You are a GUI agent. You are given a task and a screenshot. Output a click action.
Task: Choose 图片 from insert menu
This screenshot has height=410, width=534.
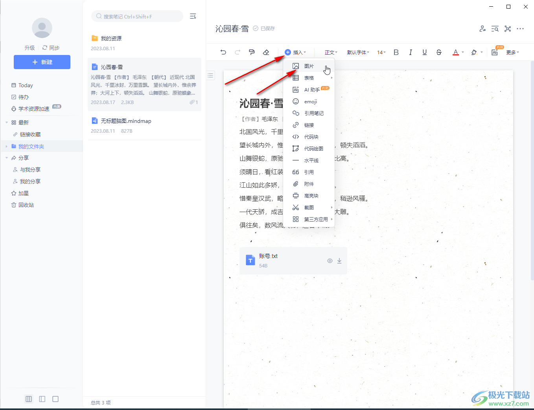(x=309, y=66)
